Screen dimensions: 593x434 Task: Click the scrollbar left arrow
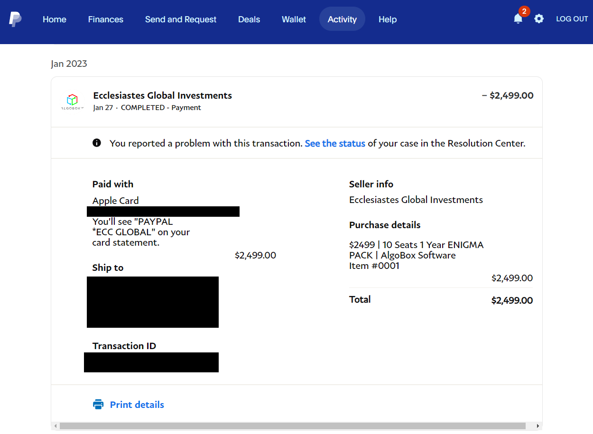(x=56, y=426)
